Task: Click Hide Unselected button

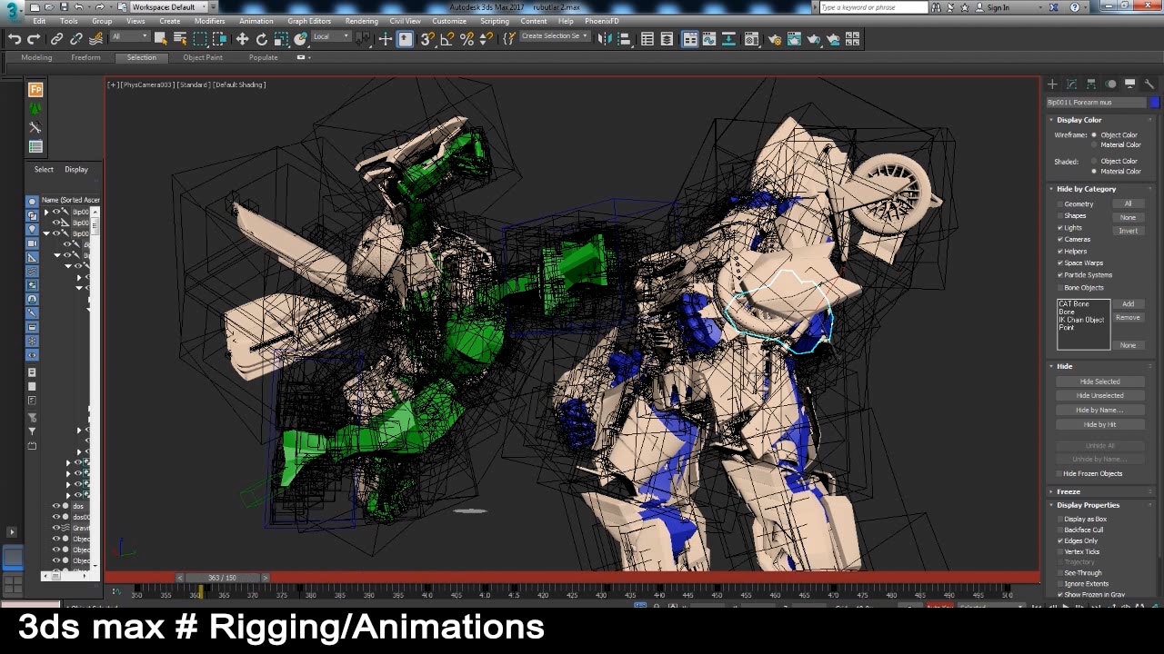Action: (1100, 395)
